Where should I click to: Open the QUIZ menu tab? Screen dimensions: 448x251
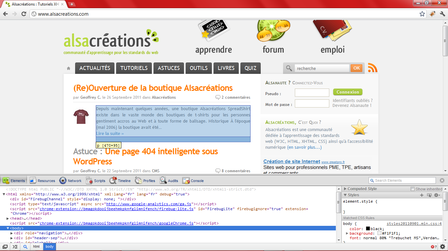pyautogui.click(x=251, y=68)
